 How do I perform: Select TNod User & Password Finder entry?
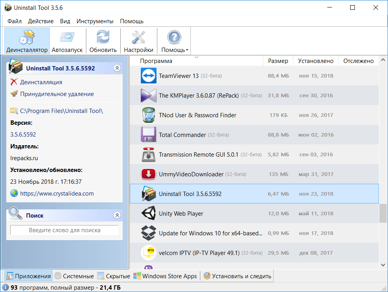198,115
